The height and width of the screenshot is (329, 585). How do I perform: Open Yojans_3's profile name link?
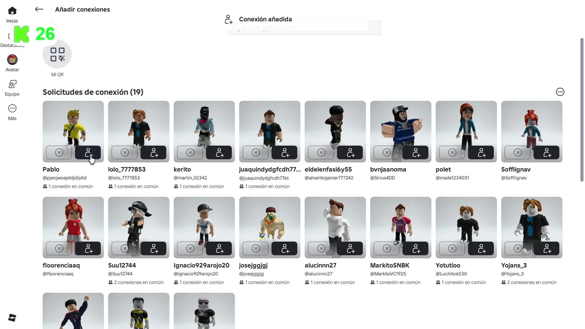tap(514, 265)
